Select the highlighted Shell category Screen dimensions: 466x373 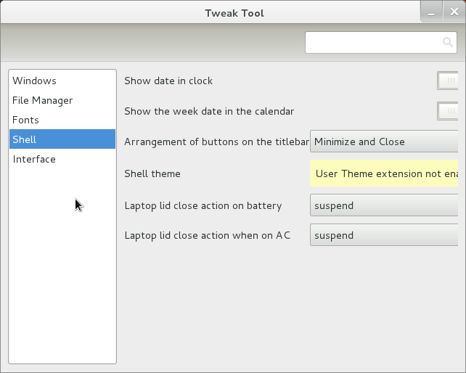click(x=25, y=139)
